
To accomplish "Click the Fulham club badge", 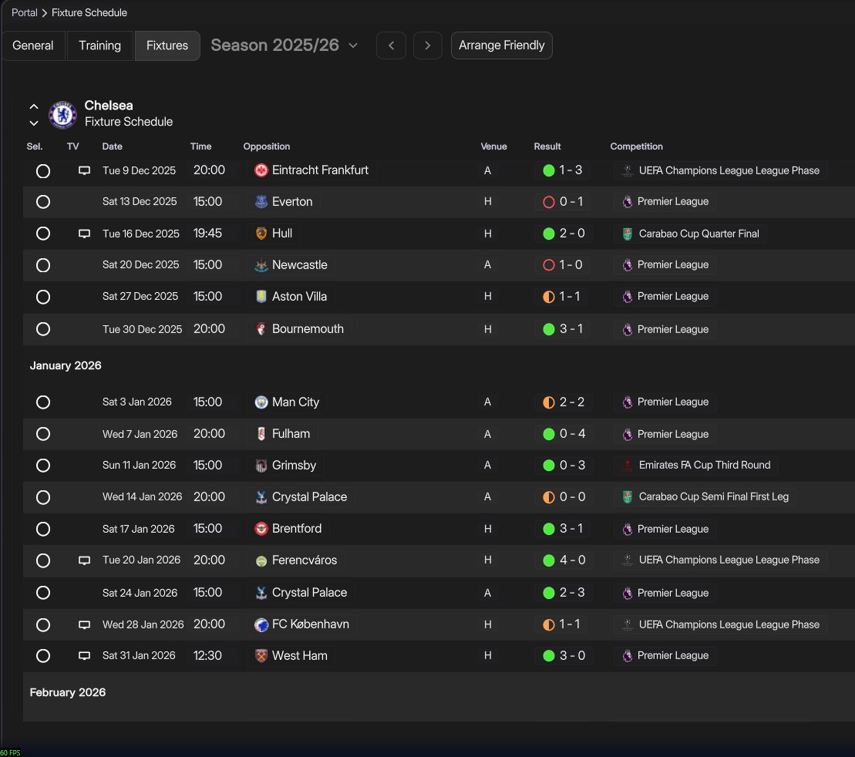I will pyautogui.click(x=261, y=433).
